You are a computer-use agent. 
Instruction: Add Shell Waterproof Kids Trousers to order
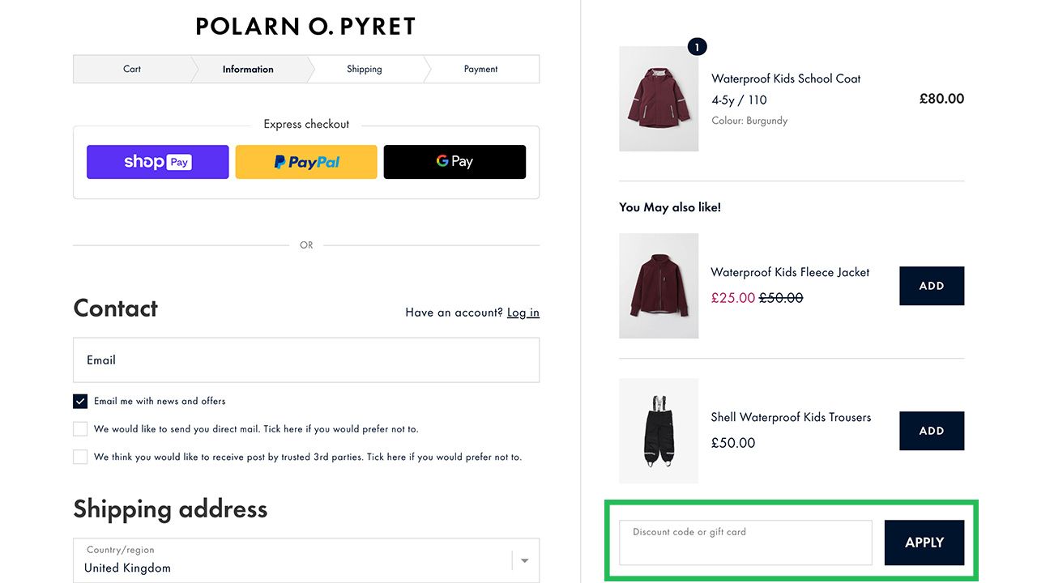pos(932,431)
